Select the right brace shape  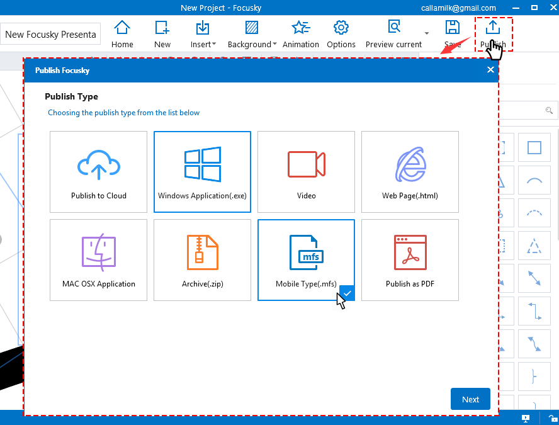pyautogui.click(x=534, y=377)
